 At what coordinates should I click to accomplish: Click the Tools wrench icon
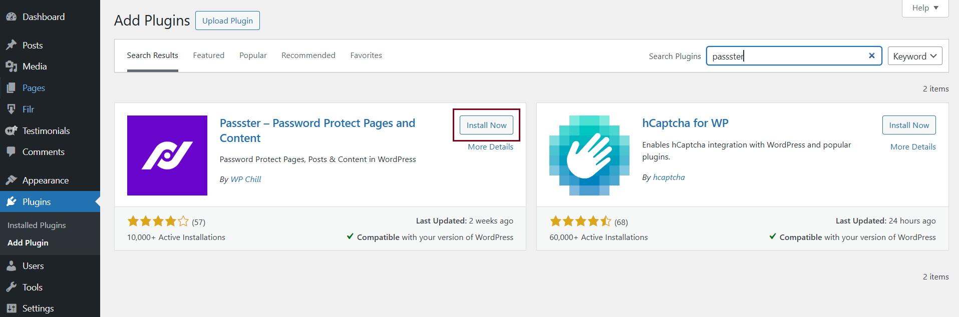tap(11, 287)
